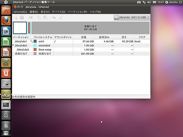Open the 表示(V) menu
The width and height of the screenshot is (183, 137).
45,12
